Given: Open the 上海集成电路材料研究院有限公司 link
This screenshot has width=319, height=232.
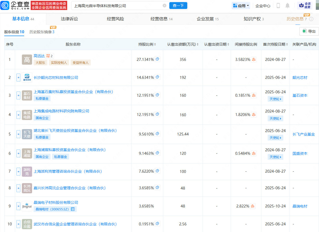Looking at the screenshot, I should tap(61, 111).
